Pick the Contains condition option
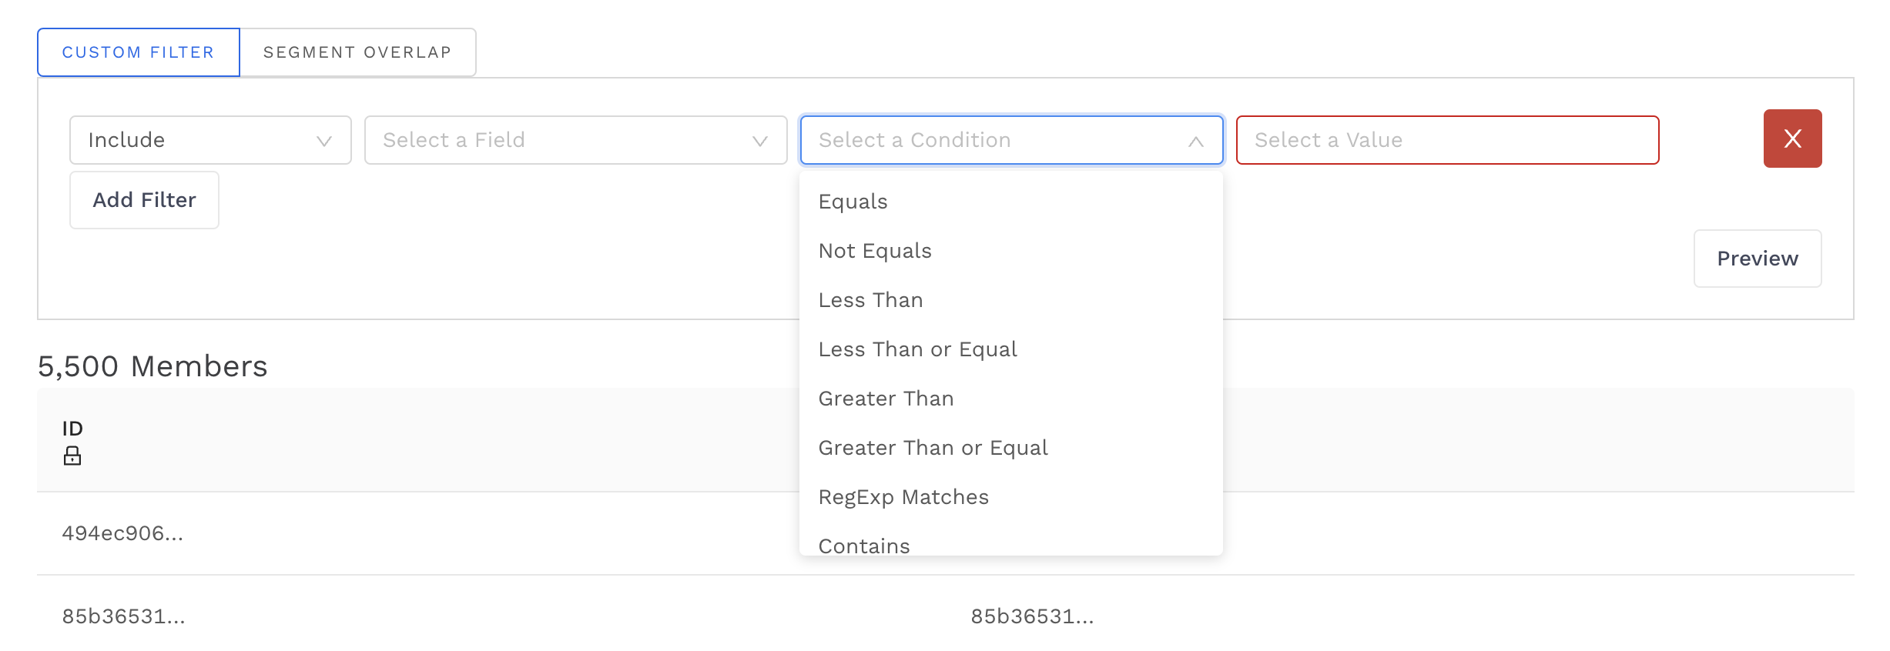Image resolution: width=1890 pixels, height=651 pixels. pos(864,545)
